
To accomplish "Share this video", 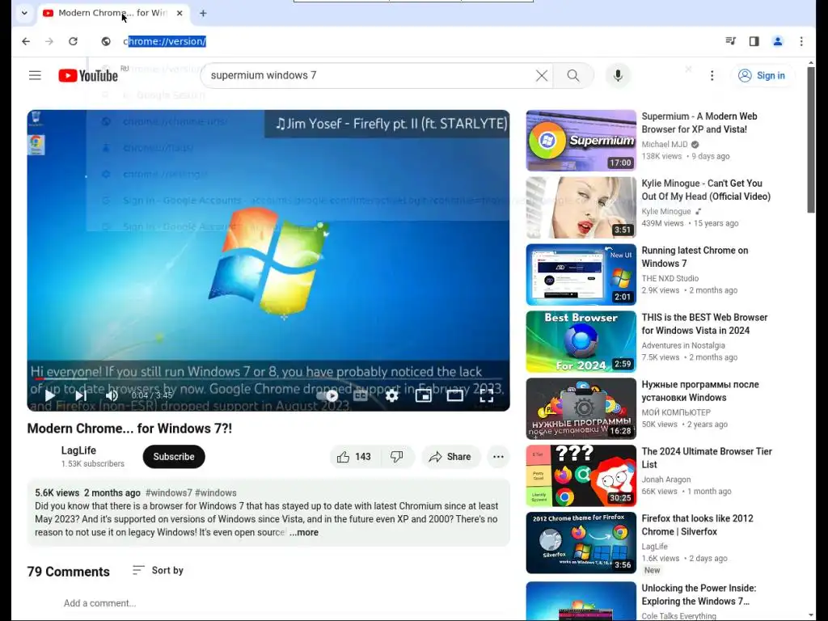I will point(450,457).
